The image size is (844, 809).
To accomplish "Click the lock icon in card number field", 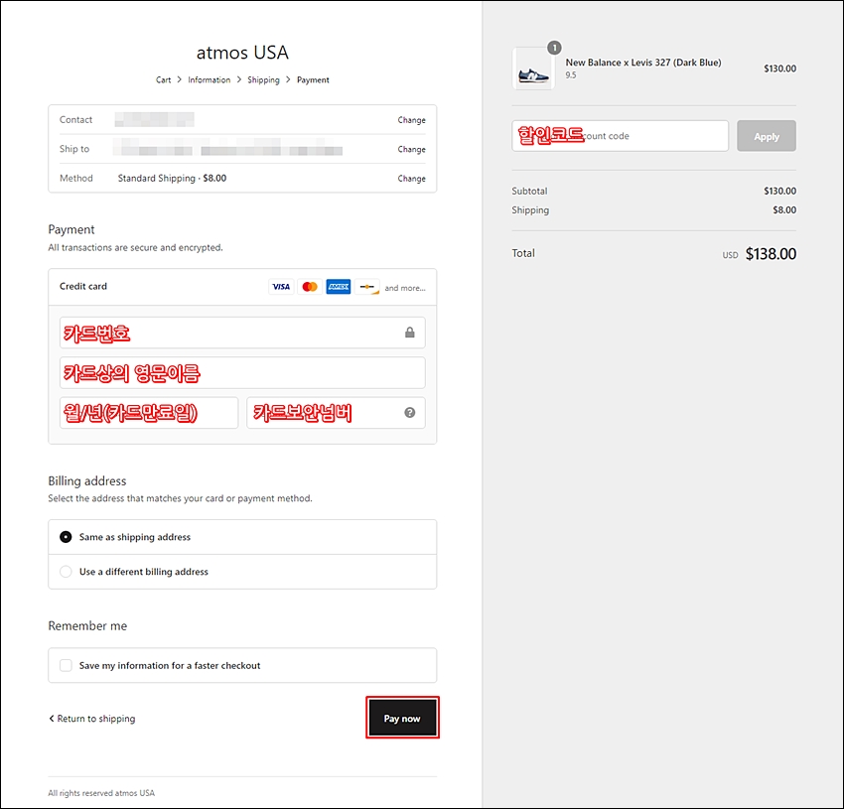I will point(410,333).
